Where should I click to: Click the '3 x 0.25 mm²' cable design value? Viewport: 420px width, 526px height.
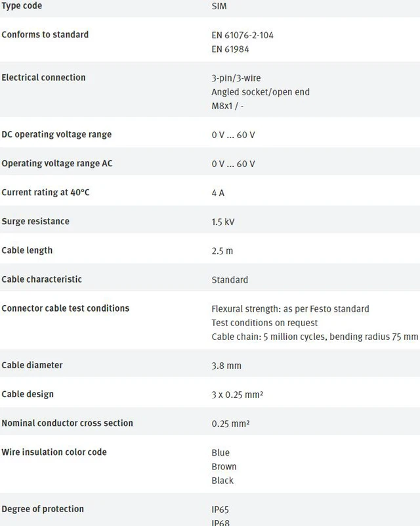(x=237, y=394)
